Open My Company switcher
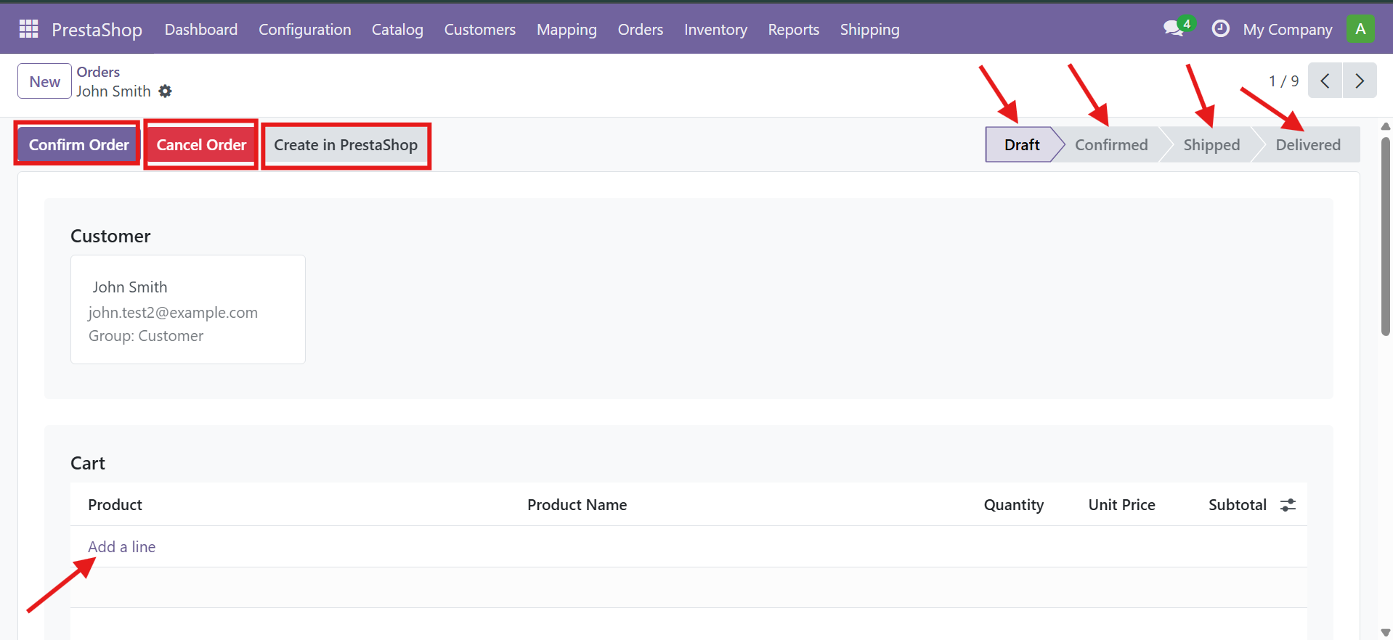 click(1287, 30)
